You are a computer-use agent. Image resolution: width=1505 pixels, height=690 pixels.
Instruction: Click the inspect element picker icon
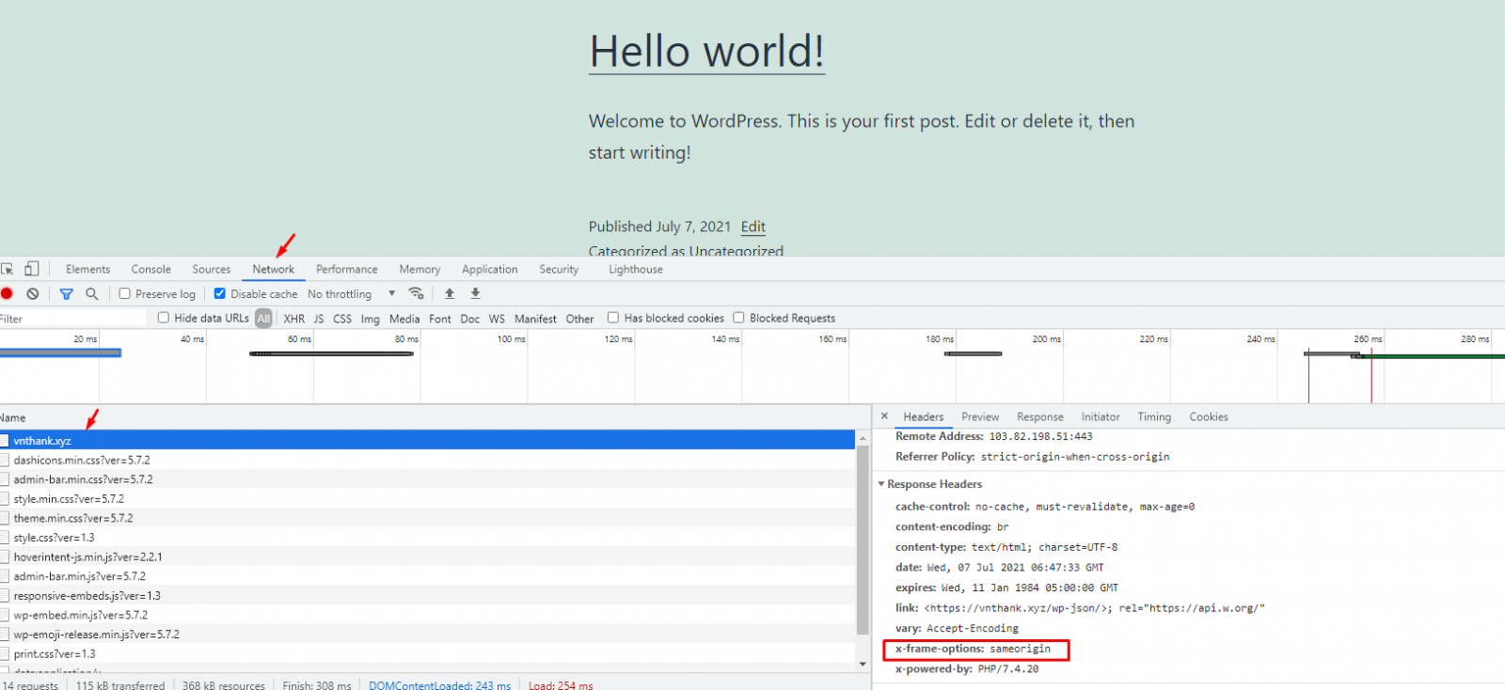(8, 269)
